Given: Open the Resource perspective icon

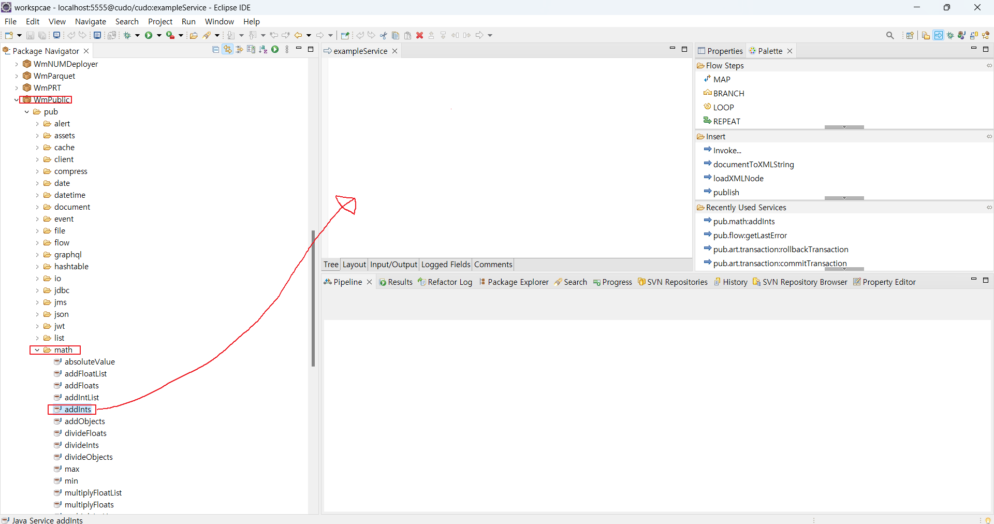Looking at the screenshot, I should pos(926,35).
